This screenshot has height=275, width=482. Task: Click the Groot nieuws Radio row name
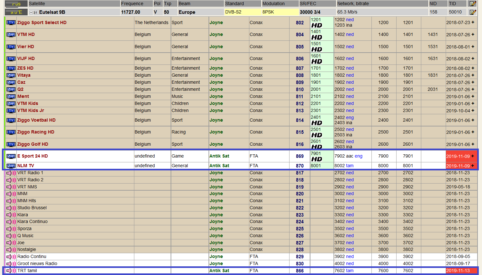click(x=37, y=263)
